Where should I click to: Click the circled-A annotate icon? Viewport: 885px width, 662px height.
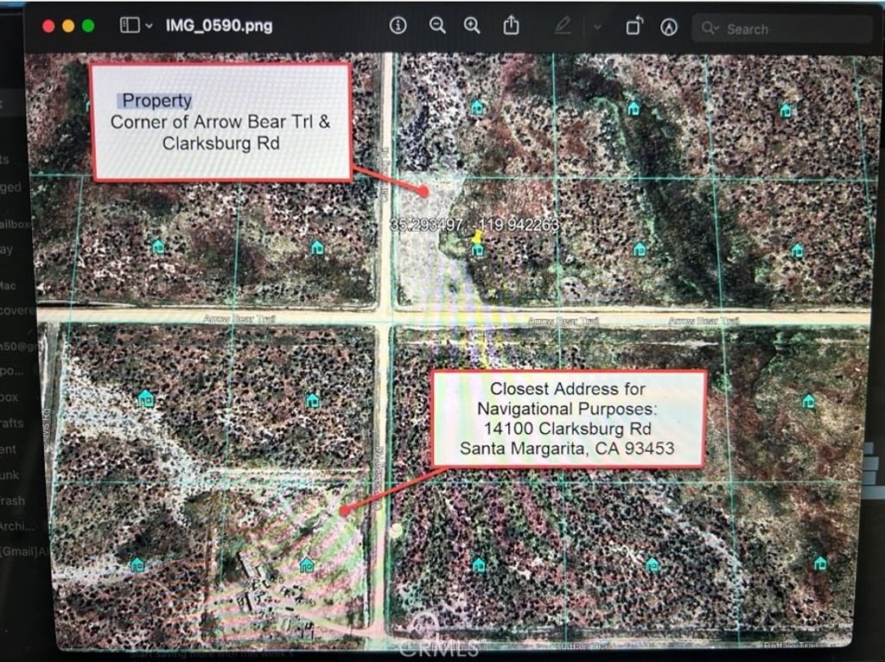[x=669, y=27]
